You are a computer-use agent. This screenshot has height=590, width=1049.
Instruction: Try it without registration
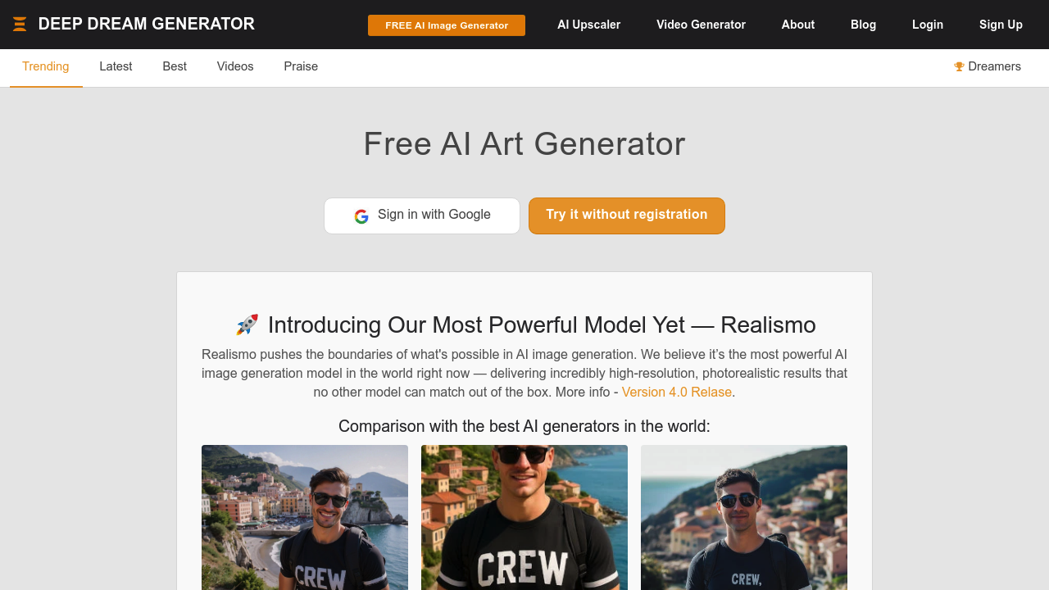(627, 216)
